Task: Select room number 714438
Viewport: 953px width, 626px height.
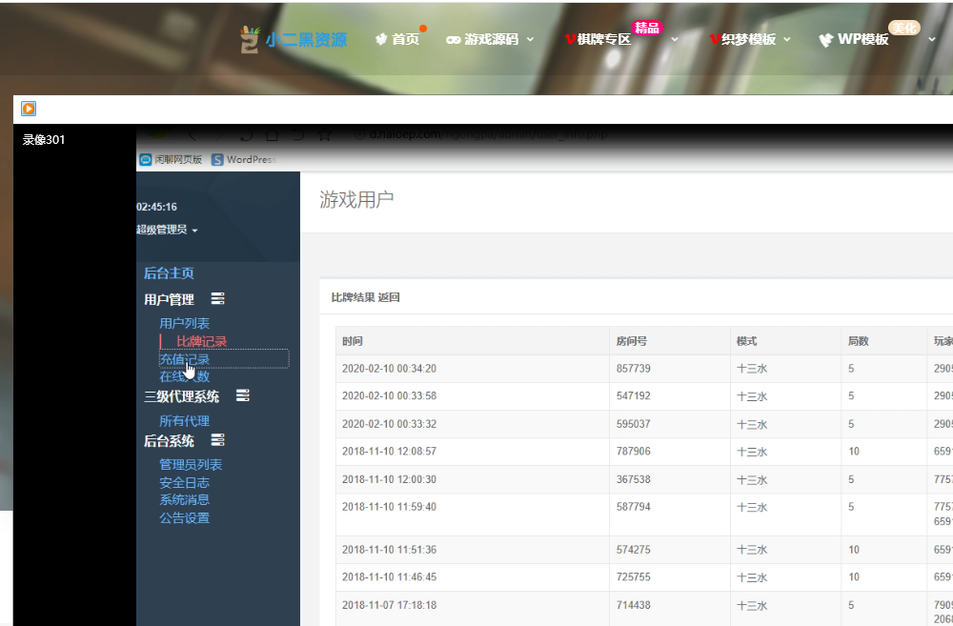Action: click(634, 605)
